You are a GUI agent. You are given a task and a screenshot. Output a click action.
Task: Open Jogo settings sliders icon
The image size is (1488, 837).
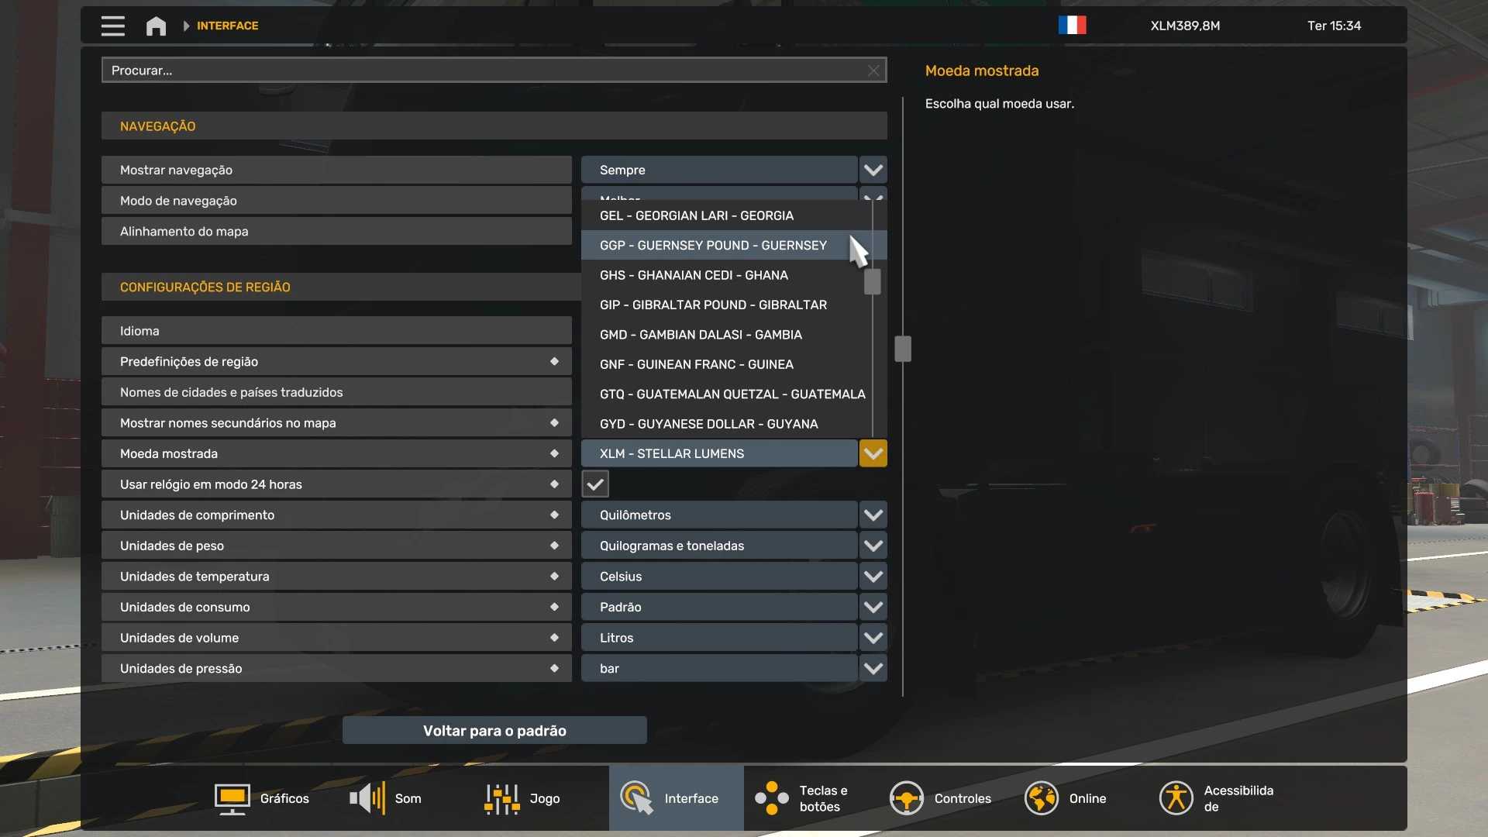[501, 798]
